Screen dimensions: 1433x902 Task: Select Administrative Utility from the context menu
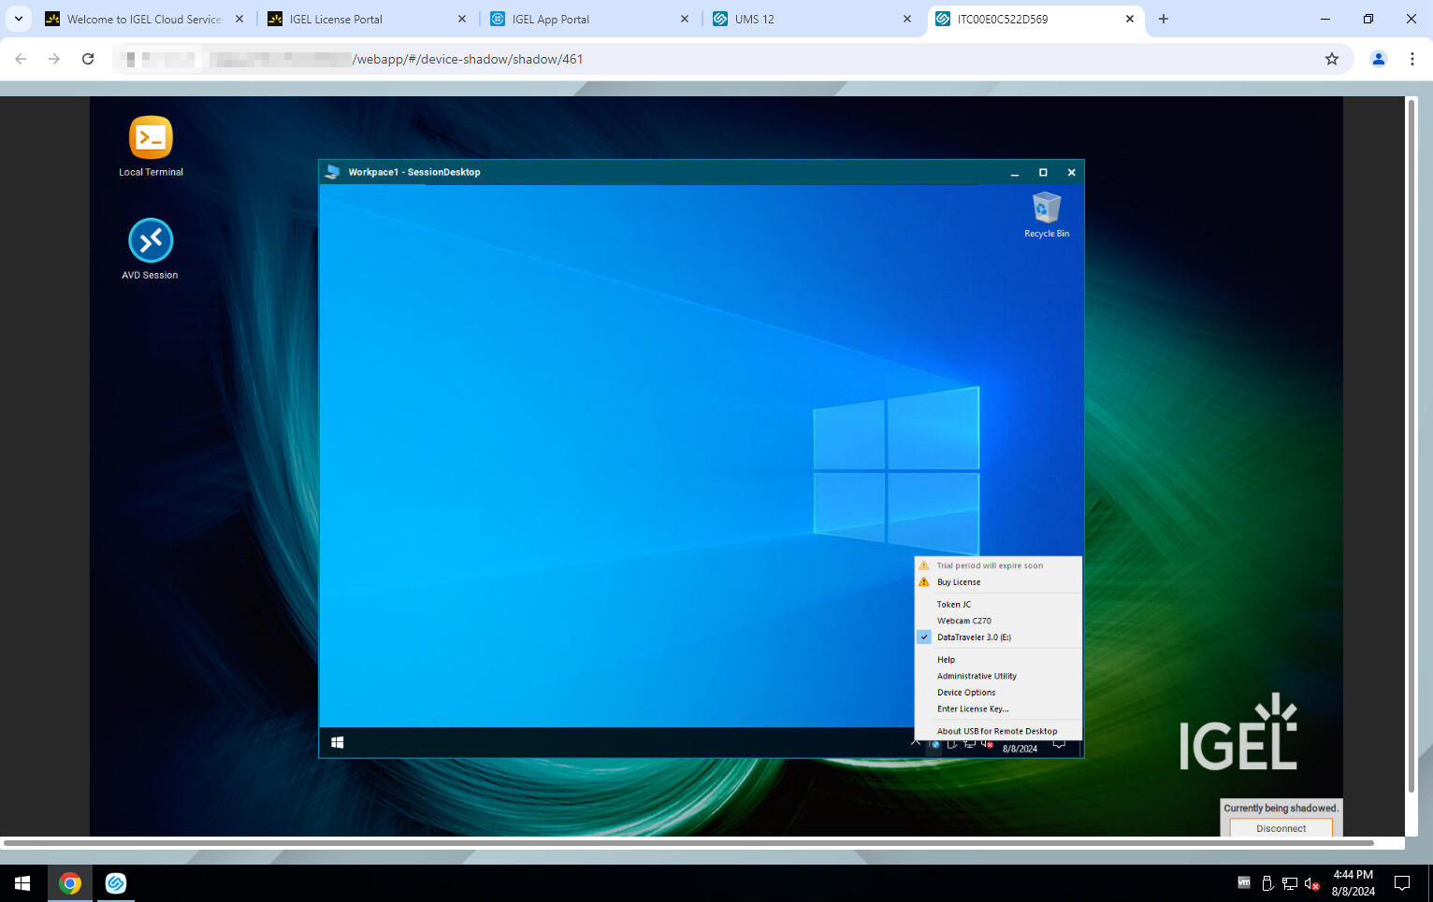pos(977,676)
